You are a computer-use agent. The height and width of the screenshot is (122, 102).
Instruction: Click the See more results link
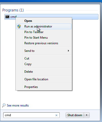coord(18,105)
